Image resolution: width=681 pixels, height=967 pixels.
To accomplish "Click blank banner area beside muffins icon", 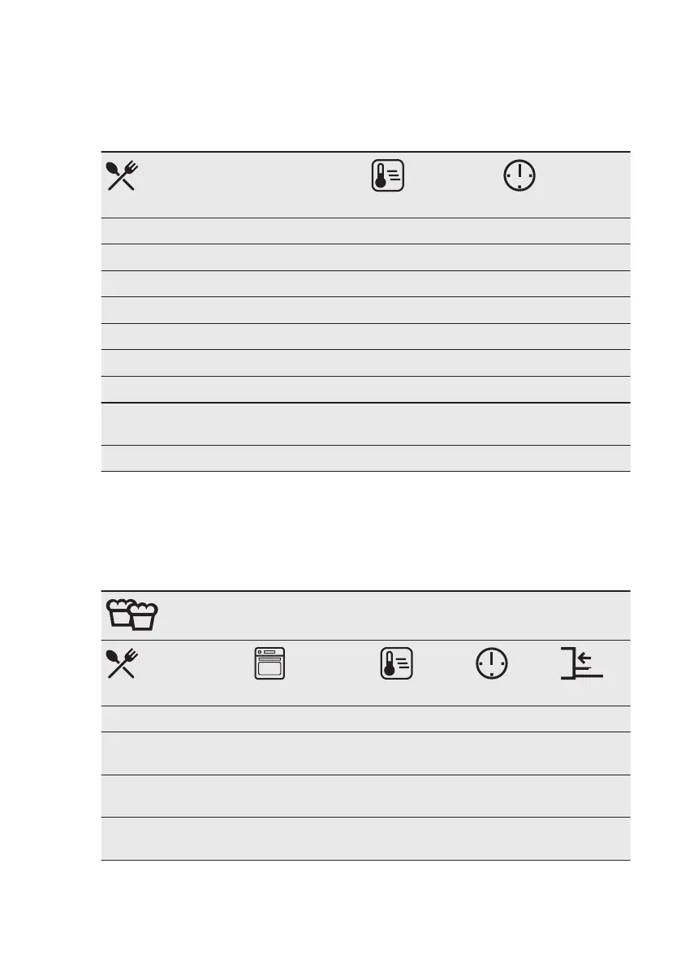I will pos(394,615).
